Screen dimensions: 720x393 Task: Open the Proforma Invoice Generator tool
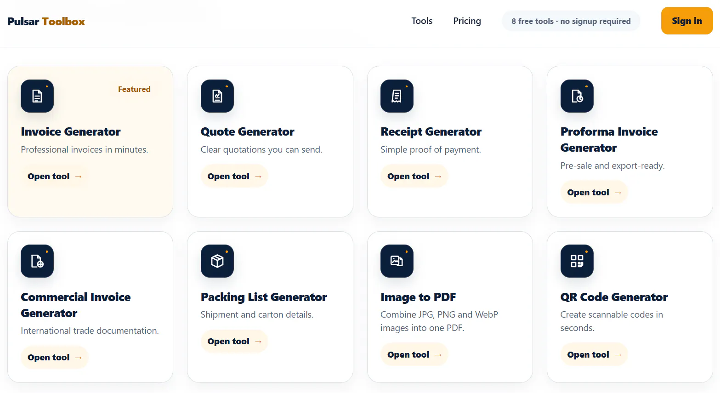point(594,192)
